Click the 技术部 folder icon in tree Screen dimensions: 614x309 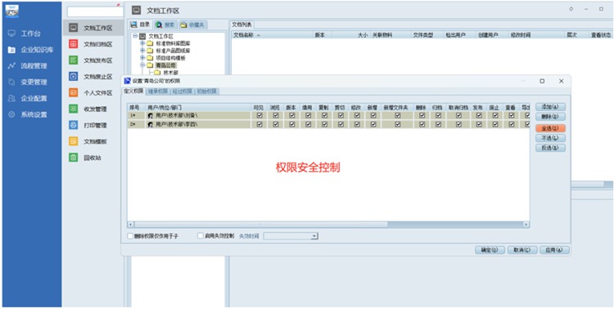click(x=157, y=73)
